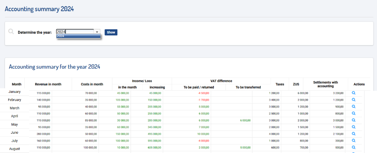Viewport: 377px width, 153px height.
Task: Expand the year dropdown arrow
Action: pyautogui.click(x=97, y=32)
